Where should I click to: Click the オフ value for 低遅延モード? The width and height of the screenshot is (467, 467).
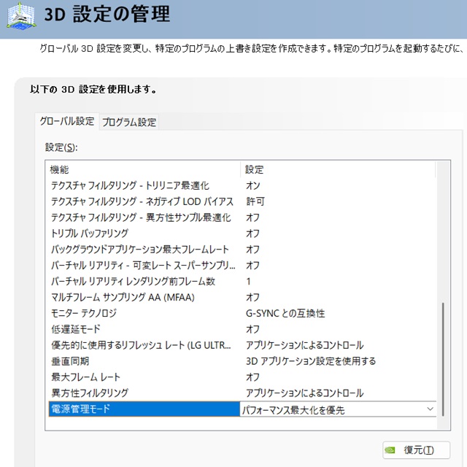point(252,329)
